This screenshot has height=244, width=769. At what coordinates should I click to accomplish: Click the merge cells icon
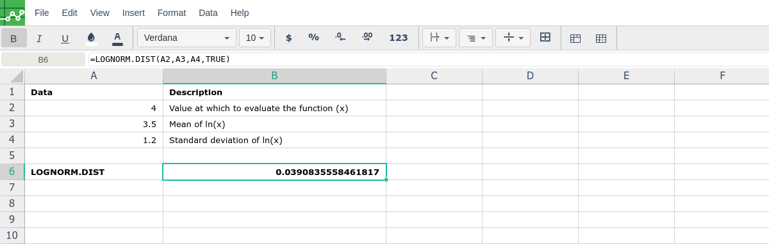point(545,38)
